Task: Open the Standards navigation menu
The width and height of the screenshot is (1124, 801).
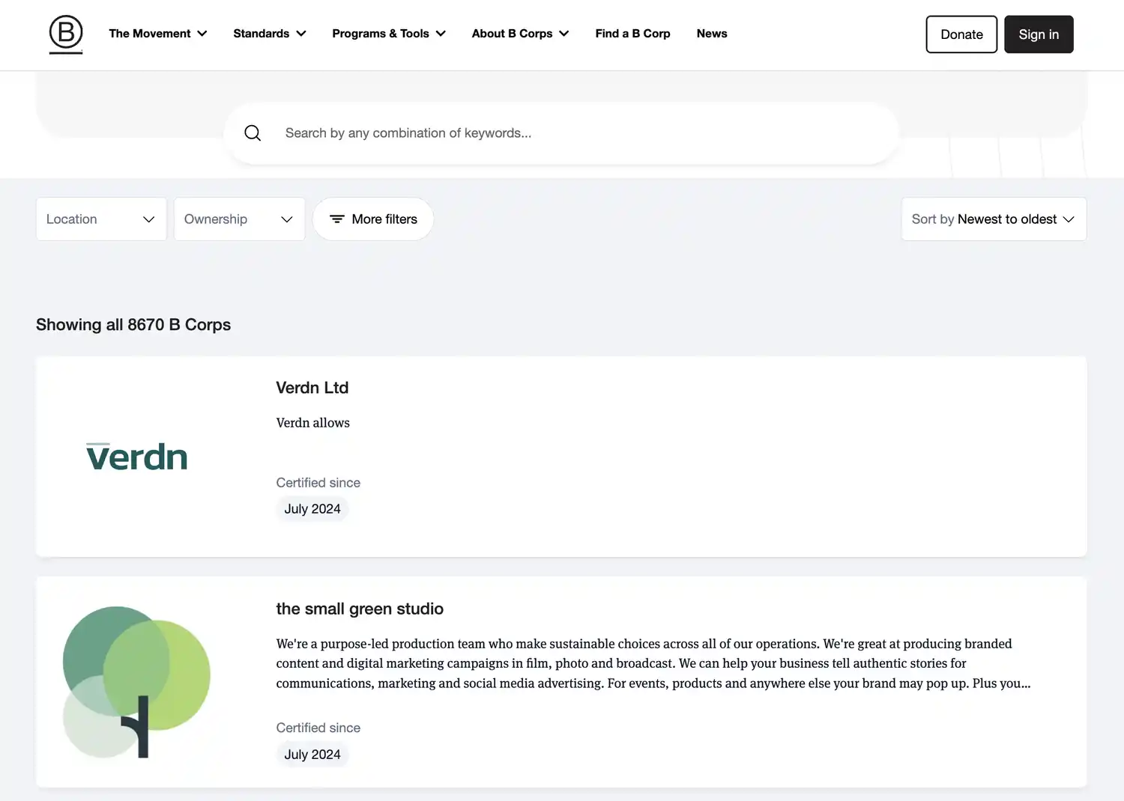Action: click(269, 34)
